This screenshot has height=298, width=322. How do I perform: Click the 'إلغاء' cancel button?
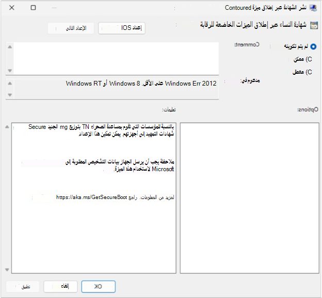pos(60,286)
